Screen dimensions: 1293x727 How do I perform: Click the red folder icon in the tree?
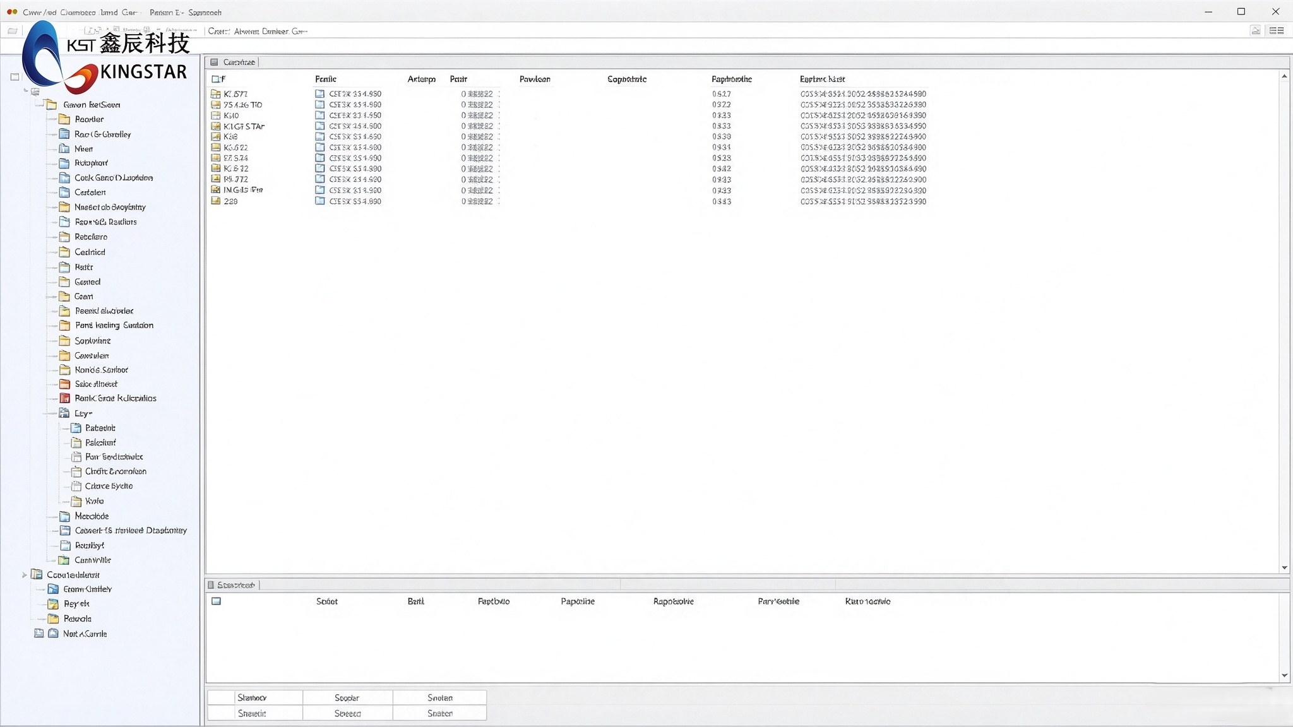[x=64, y=398]
